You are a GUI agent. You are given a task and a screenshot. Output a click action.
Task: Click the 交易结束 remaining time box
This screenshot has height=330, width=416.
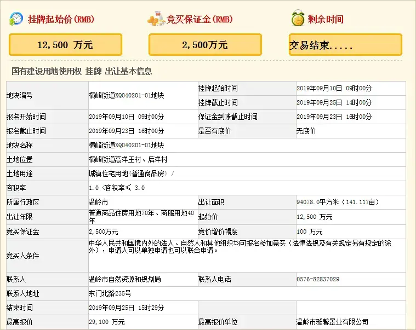tap(345, 45)
